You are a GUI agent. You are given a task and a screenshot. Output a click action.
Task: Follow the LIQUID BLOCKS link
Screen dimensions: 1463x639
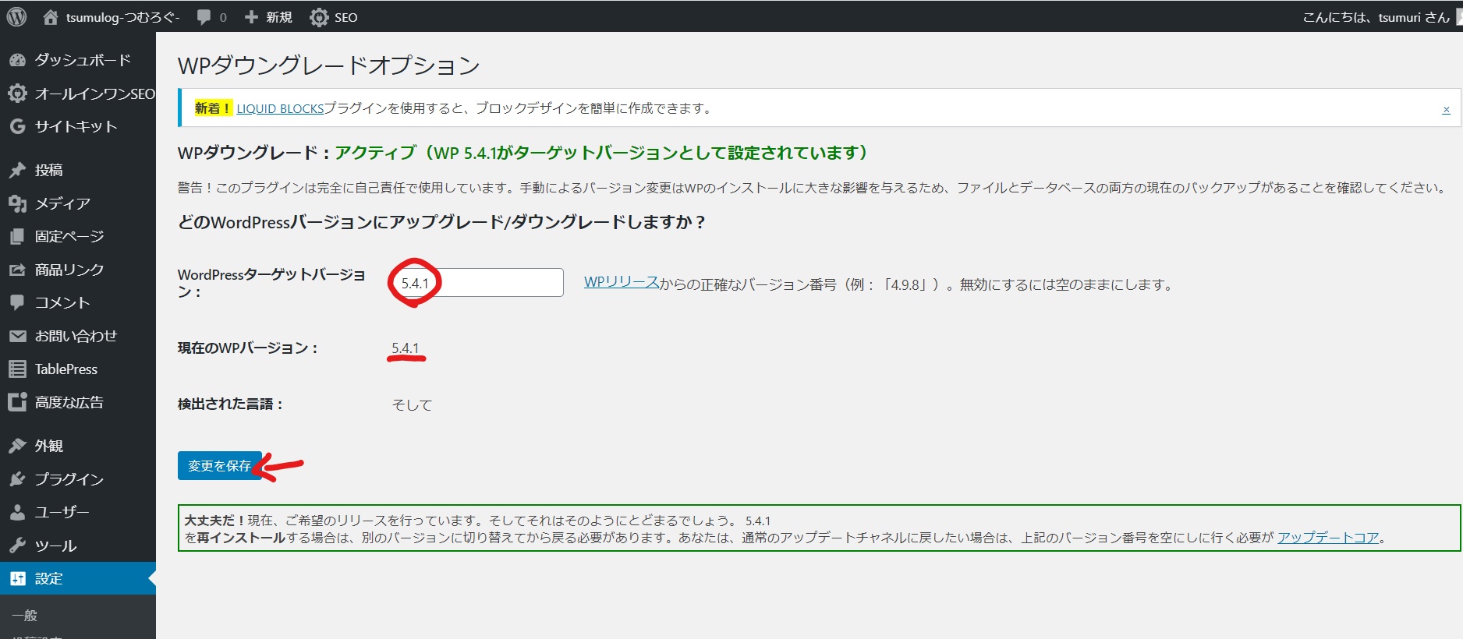(280, 108)
